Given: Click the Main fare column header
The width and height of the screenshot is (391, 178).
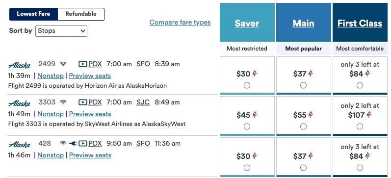Looking at the screenshot, I should (304, 24).
